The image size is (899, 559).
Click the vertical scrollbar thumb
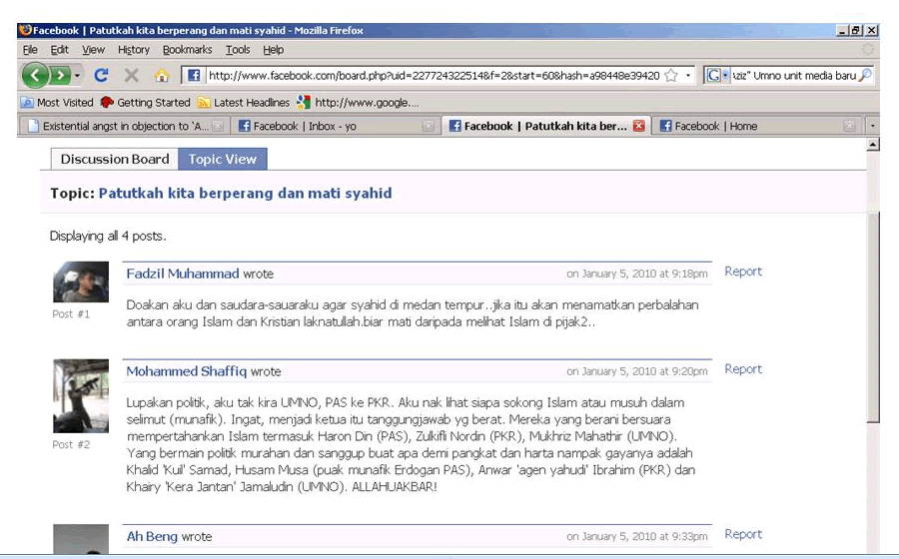coord(873,317)
